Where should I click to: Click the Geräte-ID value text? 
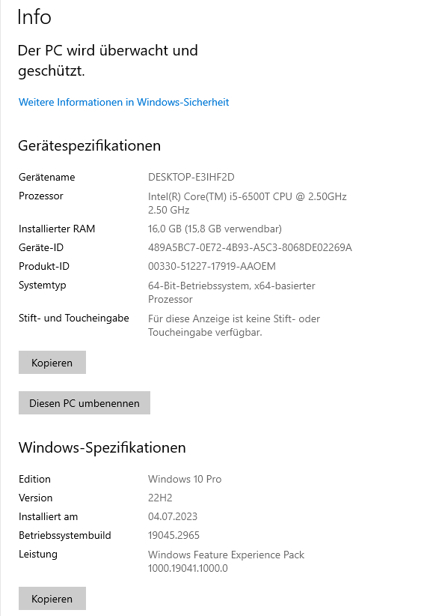click(x=250, y=247)
